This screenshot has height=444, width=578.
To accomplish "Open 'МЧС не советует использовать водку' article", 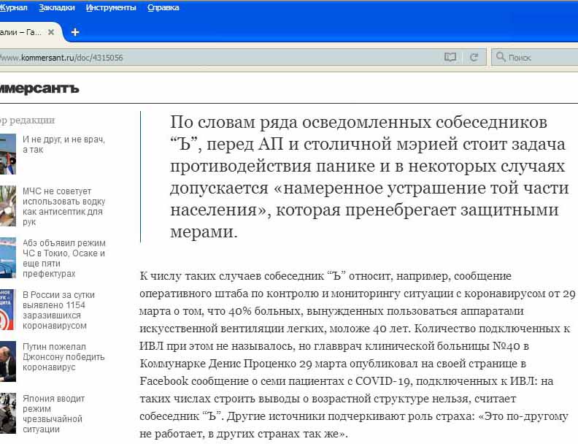I will (63, 207).
